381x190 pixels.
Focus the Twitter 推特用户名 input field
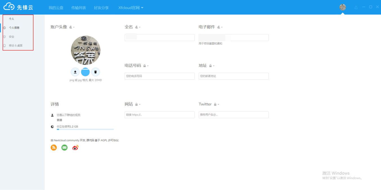click(233, 115)
